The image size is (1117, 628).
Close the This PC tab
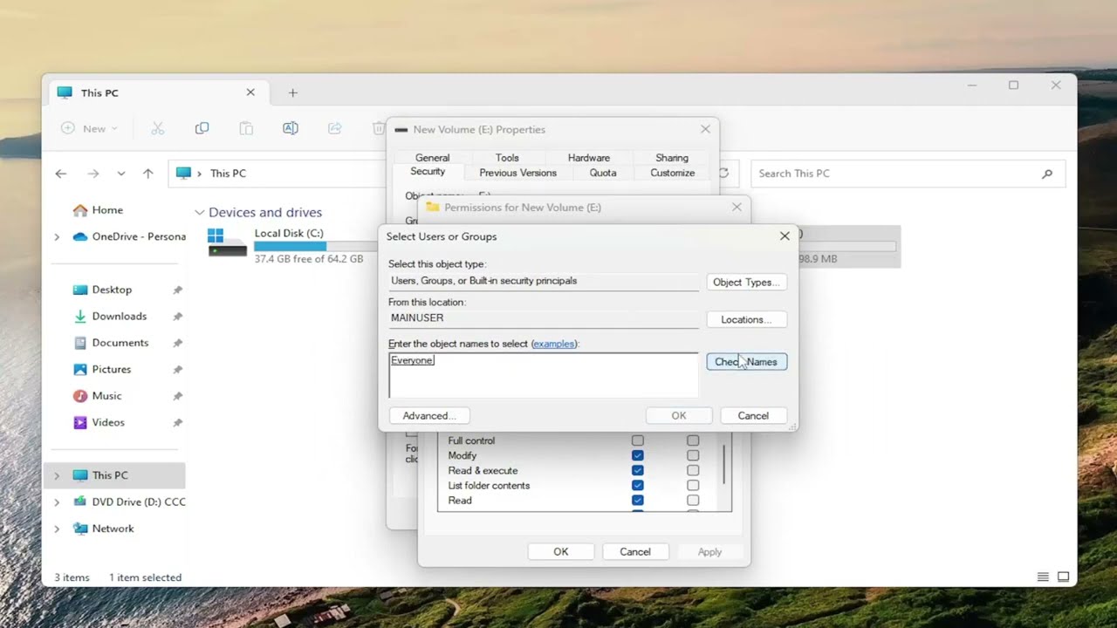pos(250,92)
